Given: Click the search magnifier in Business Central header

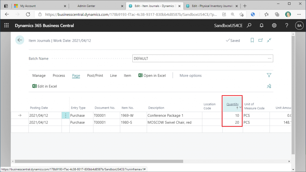Looking at the screenshot, I should (249, 25).
